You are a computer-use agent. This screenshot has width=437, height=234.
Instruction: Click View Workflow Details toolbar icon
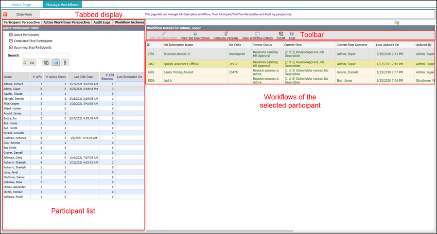coord(257,34)
